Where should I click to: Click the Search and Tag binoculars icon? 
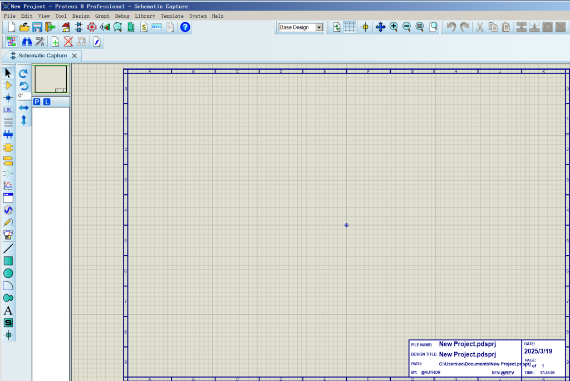point(27,42)
